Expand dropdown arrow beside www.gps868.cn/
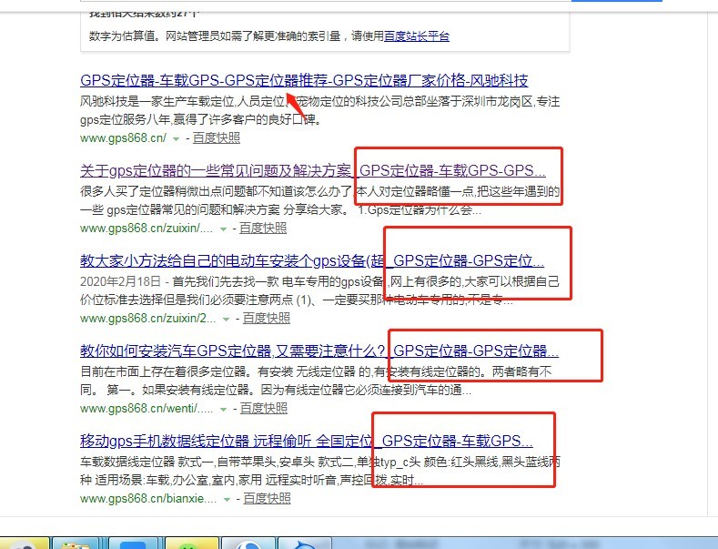Viewport: 718px width, 549px height. [176, 139]
